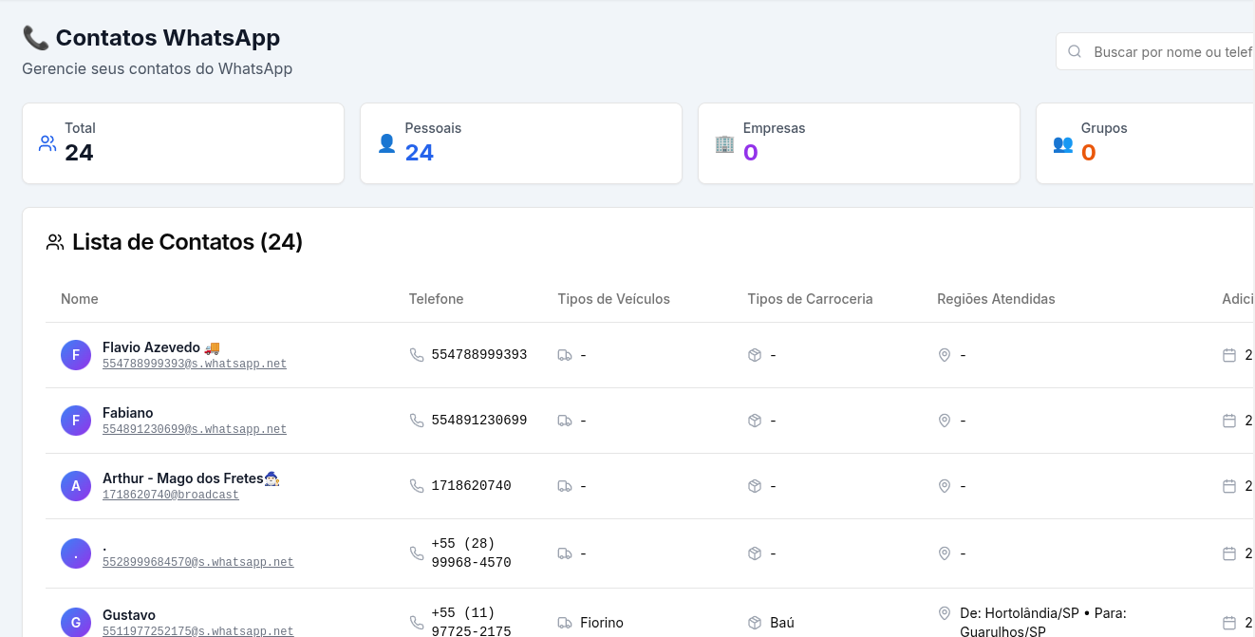Open the 1718620740@broadcast link

[171, 496]
